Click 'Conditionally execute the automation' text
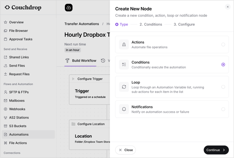The height and width of the screenshot is (158, 234). click(159, 67)
